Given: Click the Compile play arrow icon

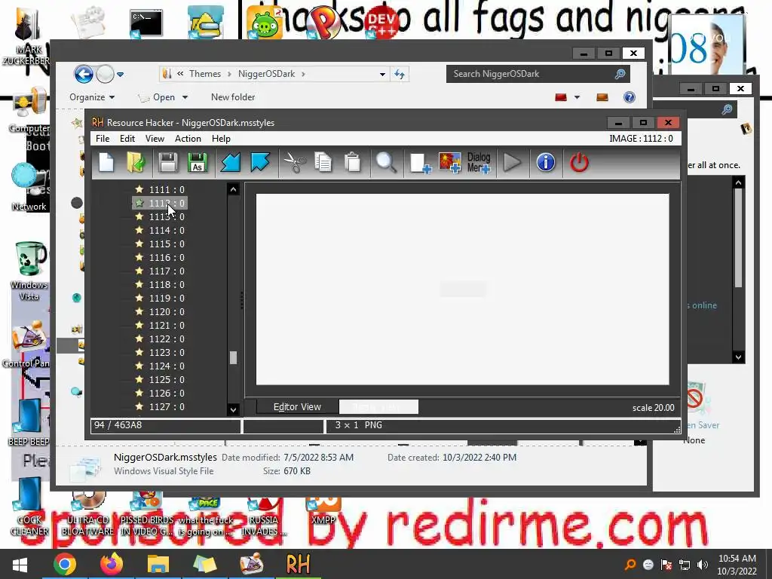Looking at the screenshot, I should (512, 163).
